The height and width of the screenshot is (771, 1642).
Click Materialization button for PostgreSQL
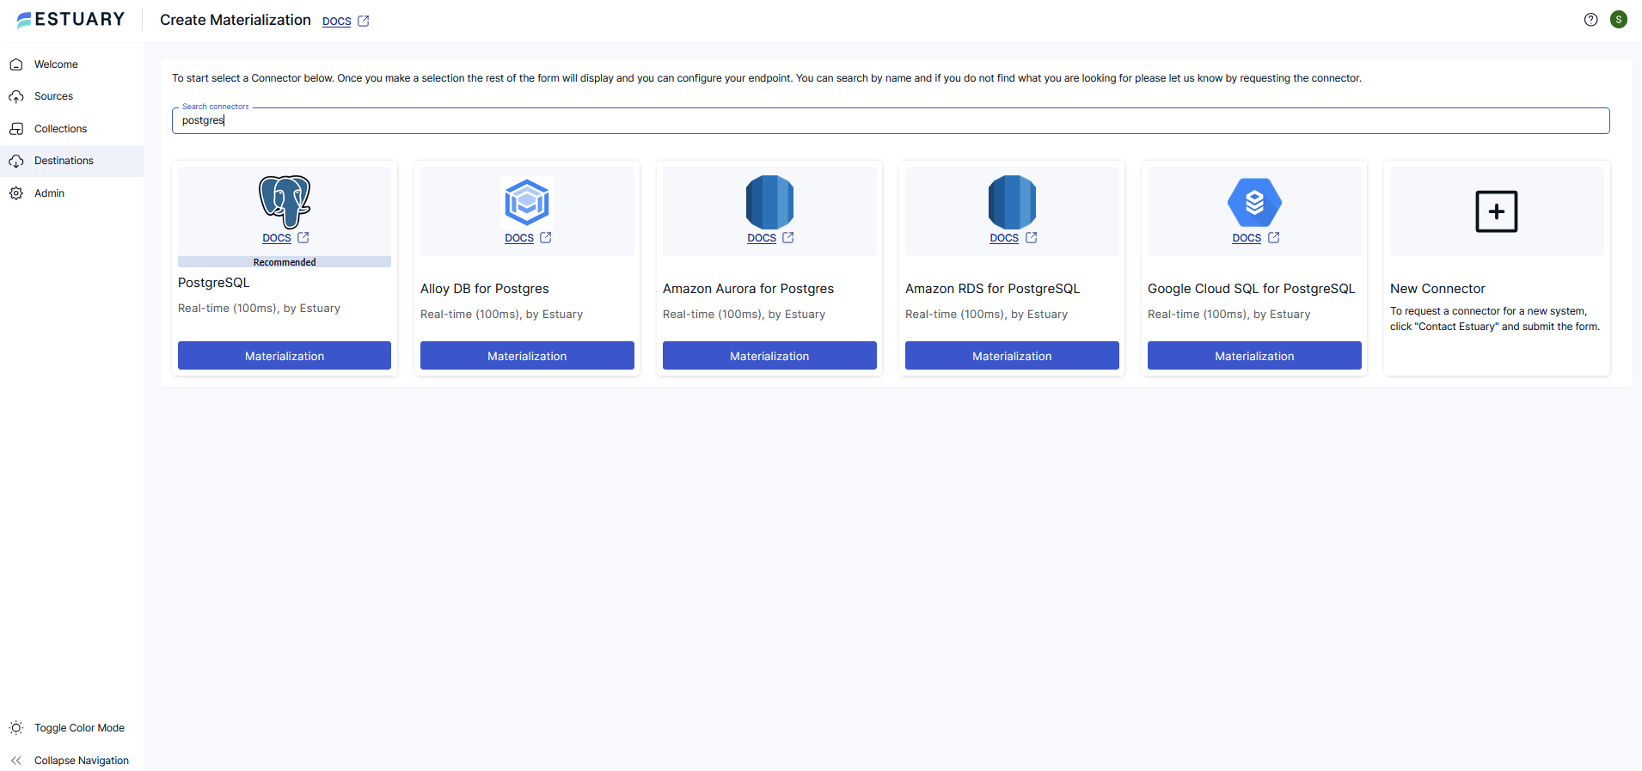285,356
